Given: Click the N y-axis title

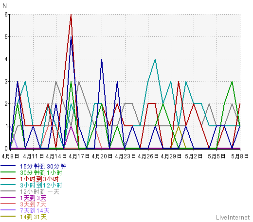Looking at the screenshot, I should tap(4, 6).
